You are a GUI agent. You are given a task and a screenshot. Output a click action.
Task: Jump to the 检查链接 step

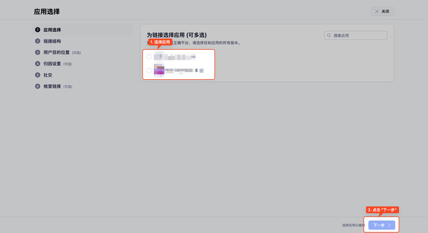(52, 87)
